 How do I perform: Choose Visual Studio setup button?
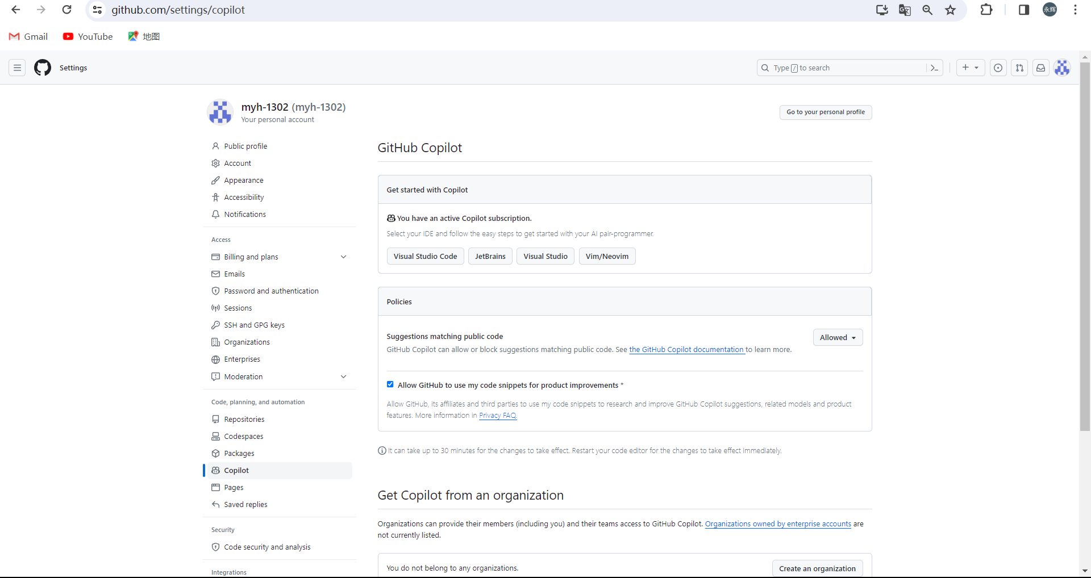tap(545, 256)
